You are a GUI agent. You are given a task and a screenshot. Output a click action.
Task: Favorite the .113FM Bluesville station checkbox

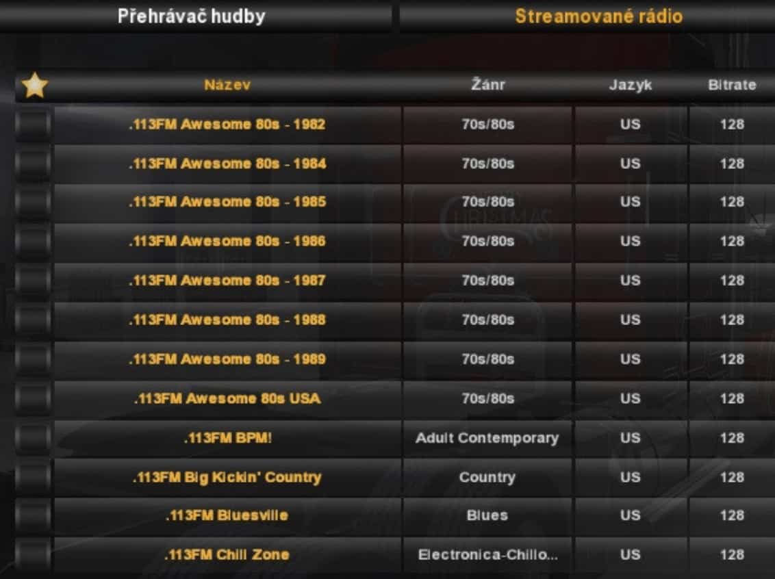[x=33, y=516]
